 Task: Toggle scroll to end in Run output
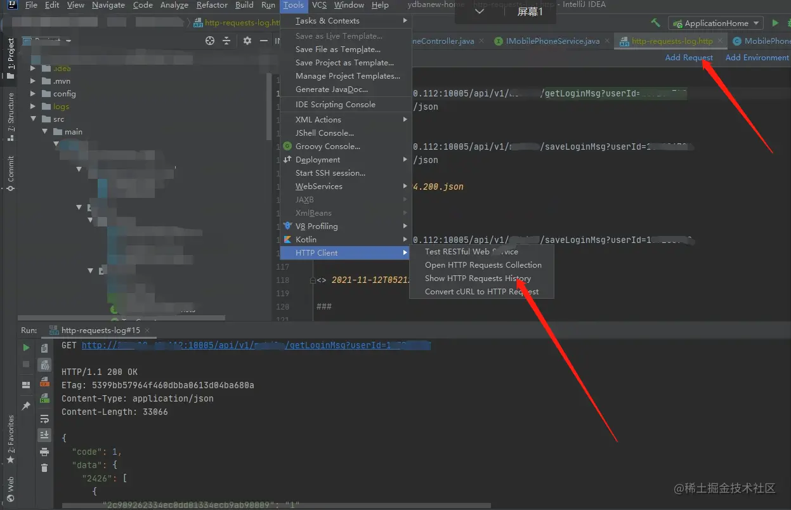pyautogui.click(x=44, y=435)
